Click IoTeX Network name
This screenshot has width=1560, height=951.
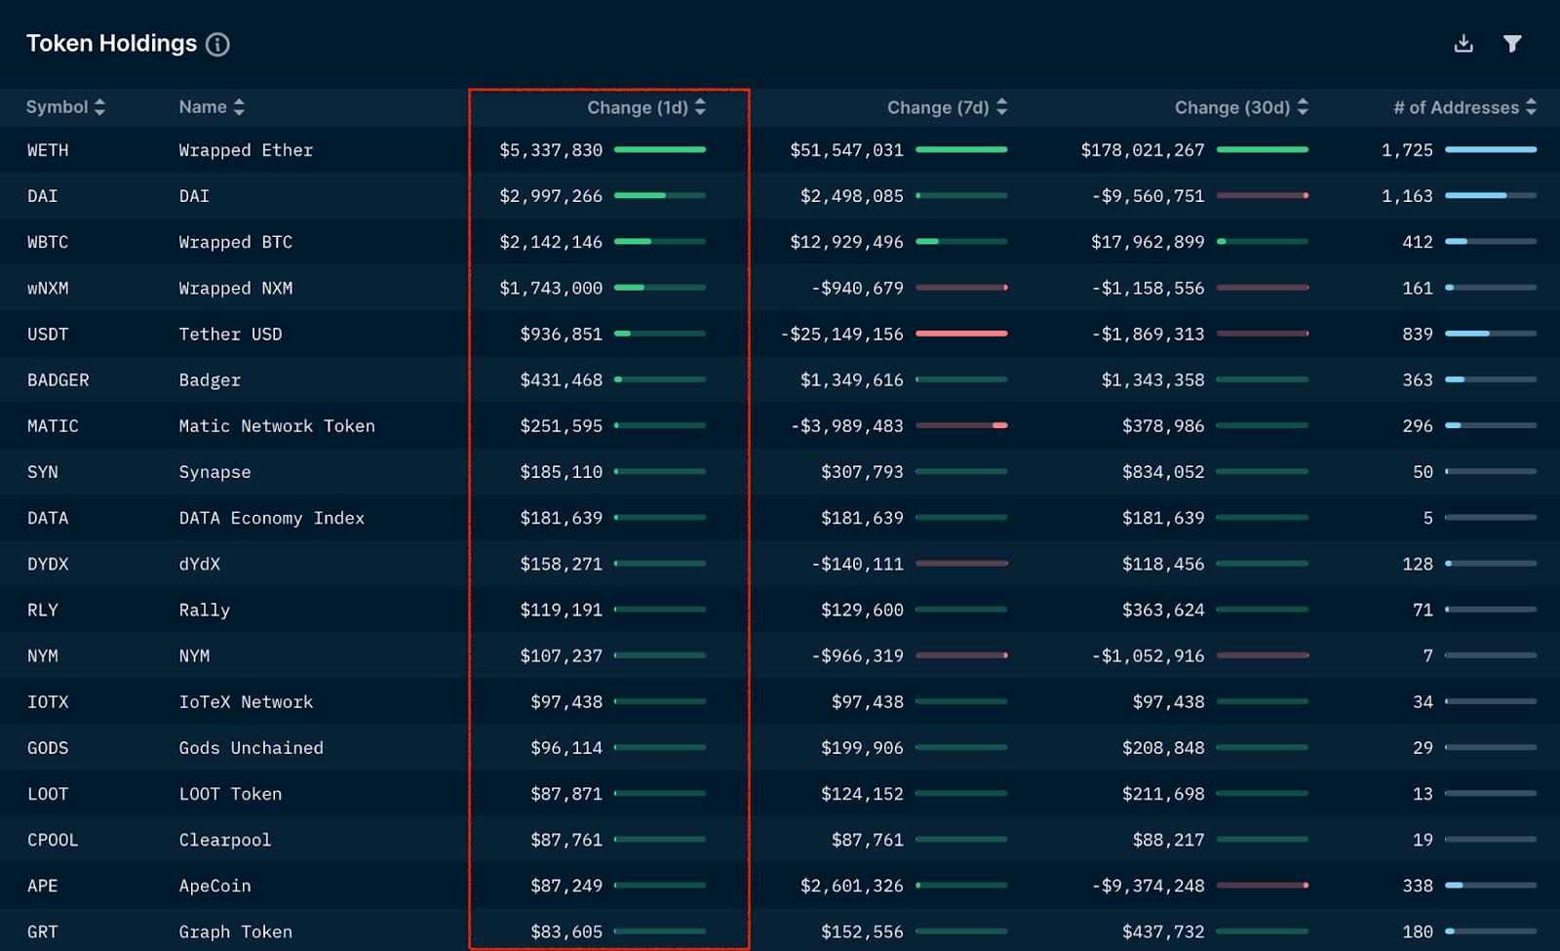point(246,701)
